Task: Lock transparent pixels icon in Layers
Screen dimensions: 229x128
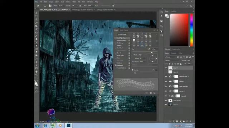Action: 170,64
